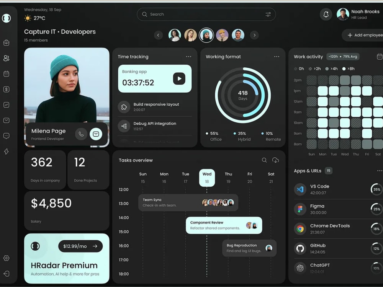The image size is (383, 287).
Task: Open the chat bubble icon in sidebar
Action: [7, 136]
